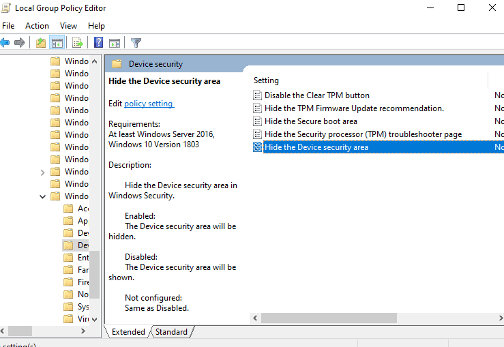
Task: Open the View menu
Action: pyautogui.click(x=68, y=26)
